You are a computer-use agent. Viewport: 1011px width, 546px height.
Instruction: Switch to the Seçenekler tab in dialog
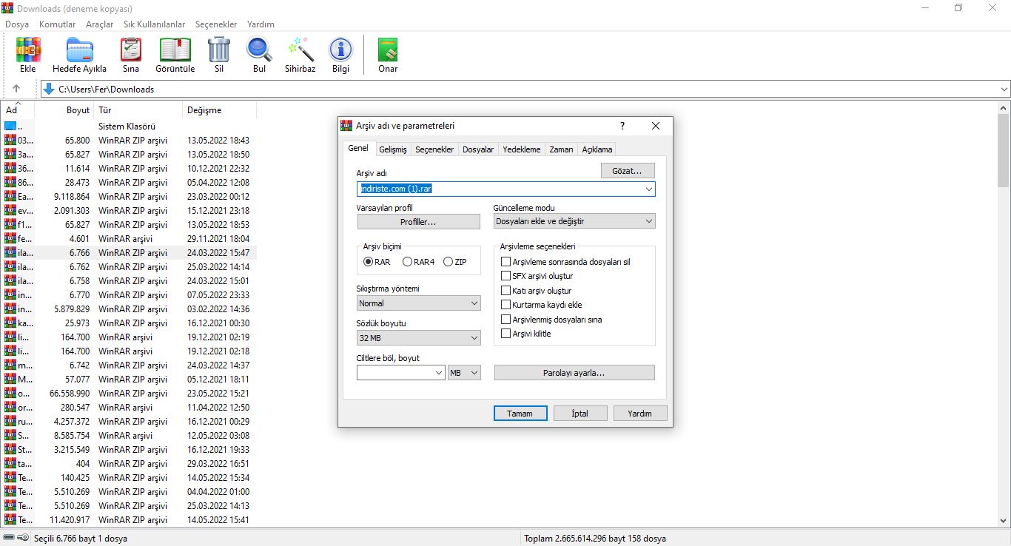[434, 149]
